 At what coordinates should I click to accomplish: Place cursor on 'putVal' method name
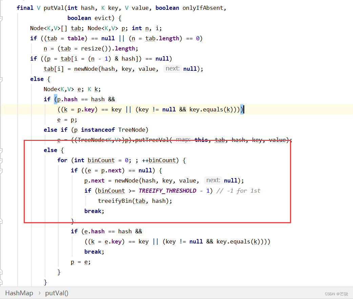[x=54, y=8]
